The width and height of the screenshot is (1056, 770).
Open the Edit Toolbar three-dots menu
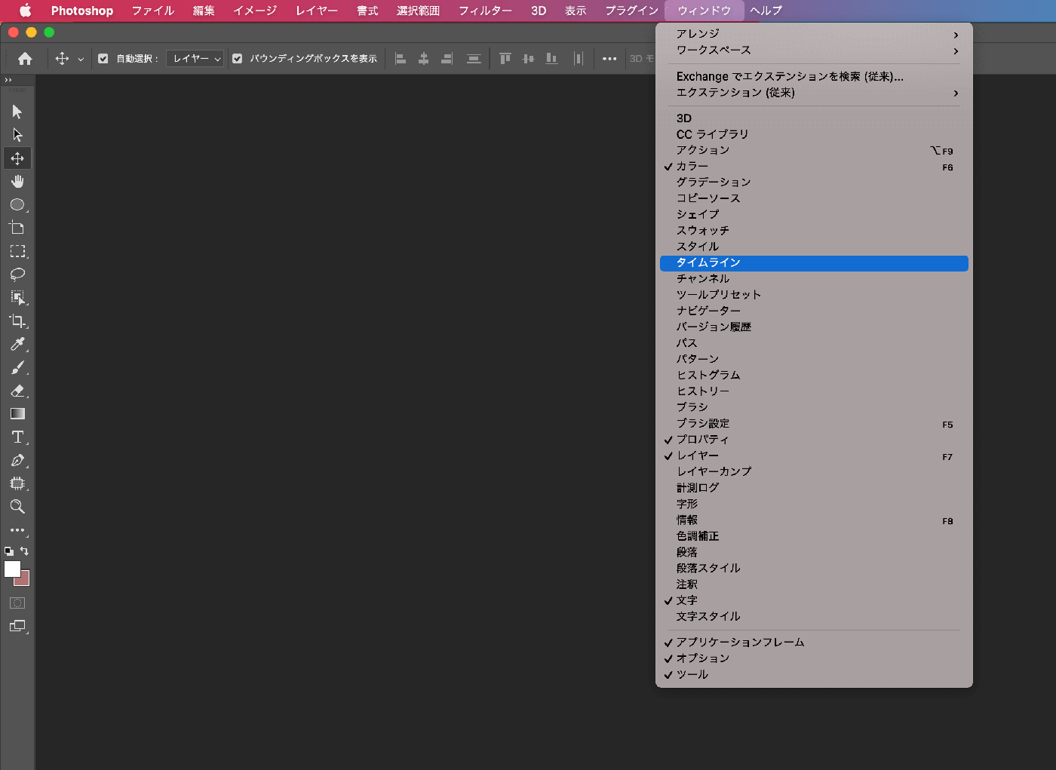click(17, 530)
